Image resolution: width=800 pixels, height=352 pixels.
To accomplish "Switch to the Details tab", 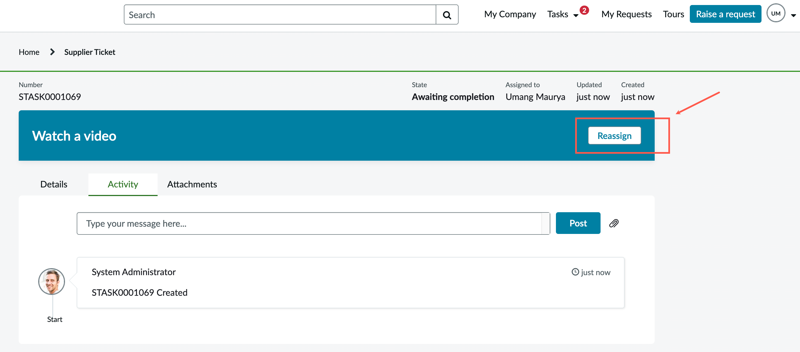I will (54, 184).
